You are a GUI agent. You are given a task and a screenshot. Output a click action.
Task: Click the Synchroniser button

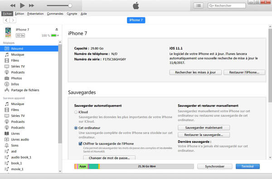pos(215,166)
